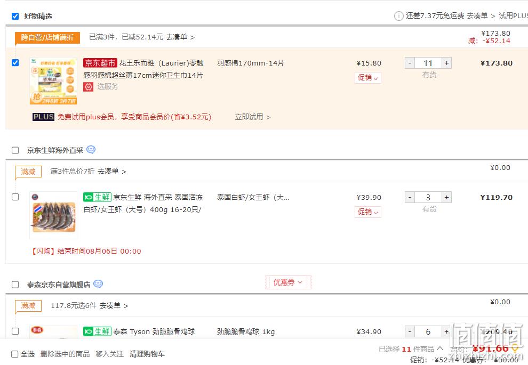
Task: Click the Laurier unit price ¥15.80
Action: 369,63
